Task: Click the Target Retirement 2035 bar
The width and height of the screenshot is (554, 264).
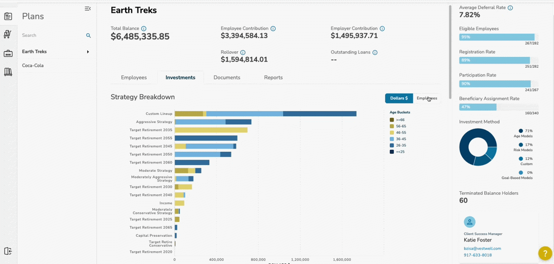Action: (x=211, y=130)
